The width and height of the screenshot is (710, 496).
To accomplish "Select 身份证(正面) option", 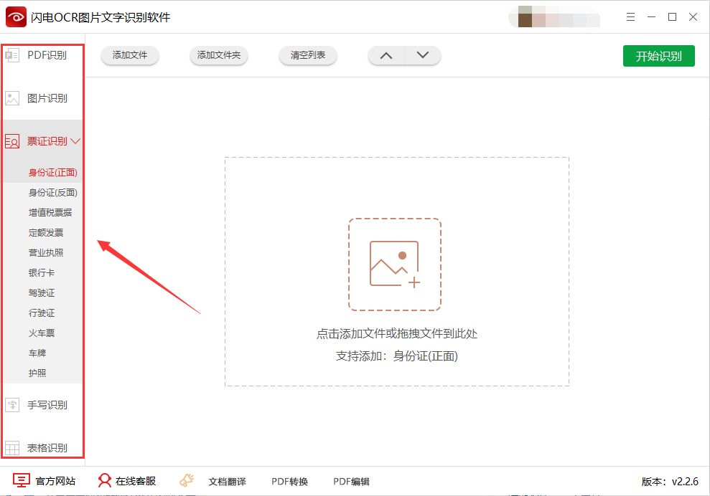I will [x=53, y=172].
